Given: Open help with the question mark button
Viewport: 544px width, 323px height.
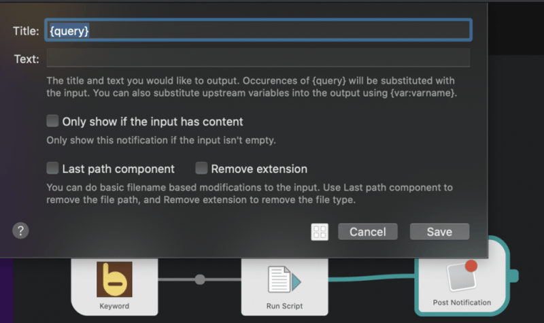Looking at the screenshot, I should [20, 231].
